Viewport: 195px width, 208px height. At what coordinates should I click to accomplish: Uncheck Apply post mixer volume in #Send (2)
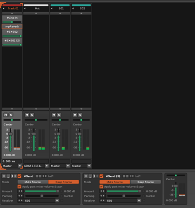pyautogui.click(x=101, y=187)
